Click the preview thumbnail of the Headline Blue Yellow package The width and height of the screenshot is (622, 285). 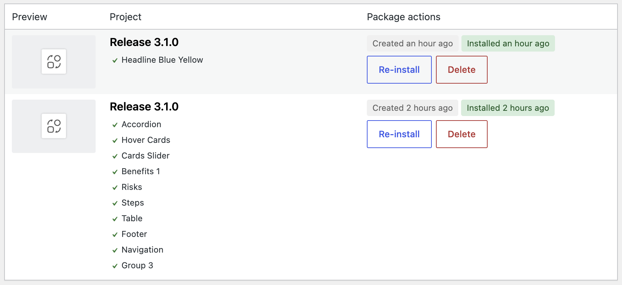tap(54, 62)
